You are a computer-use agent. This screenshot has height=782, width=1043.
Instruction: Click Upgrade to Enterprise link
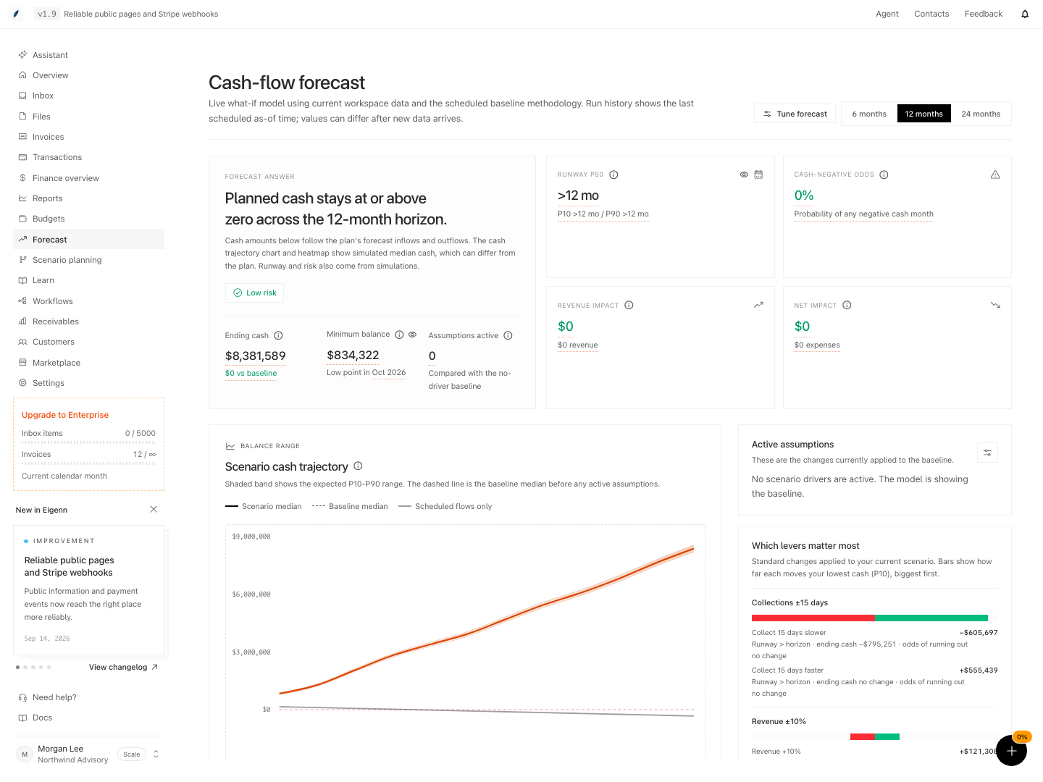(65, 415)
